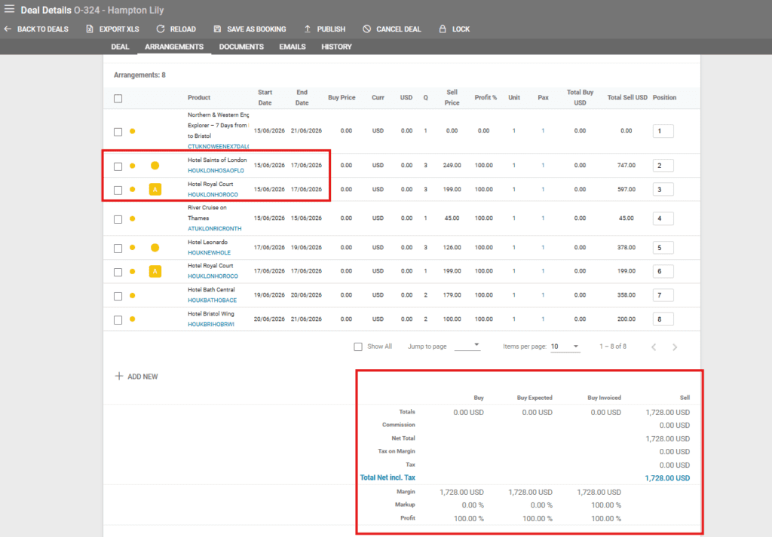Click the Back to Deals arrow

(8, 29)
